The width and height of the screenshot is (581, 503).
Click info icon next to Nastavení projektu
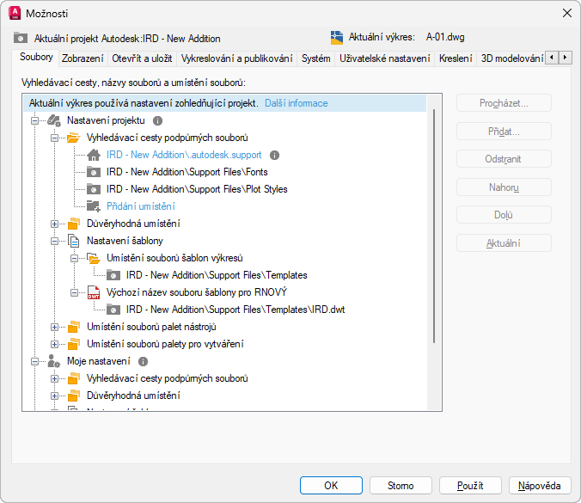(x=157, y=121)
